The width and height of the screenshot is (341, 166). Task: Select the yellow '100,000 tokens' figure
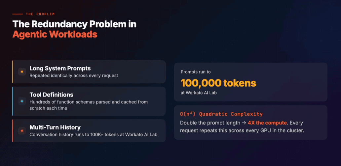point(218,83)
